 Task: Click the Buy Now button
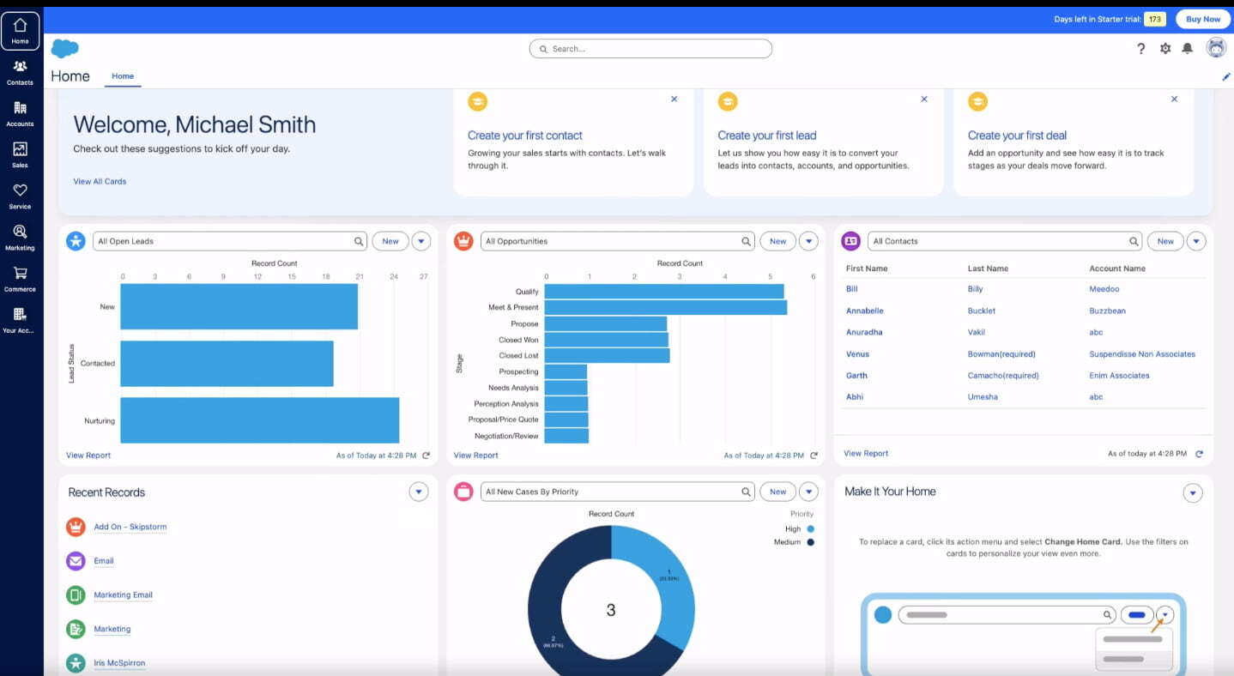pyautogui.click(x=1202, y=19)
